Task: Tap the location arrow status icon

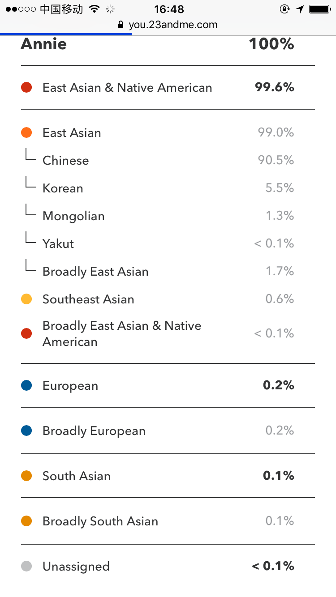Action: click(x=300, y=9)
